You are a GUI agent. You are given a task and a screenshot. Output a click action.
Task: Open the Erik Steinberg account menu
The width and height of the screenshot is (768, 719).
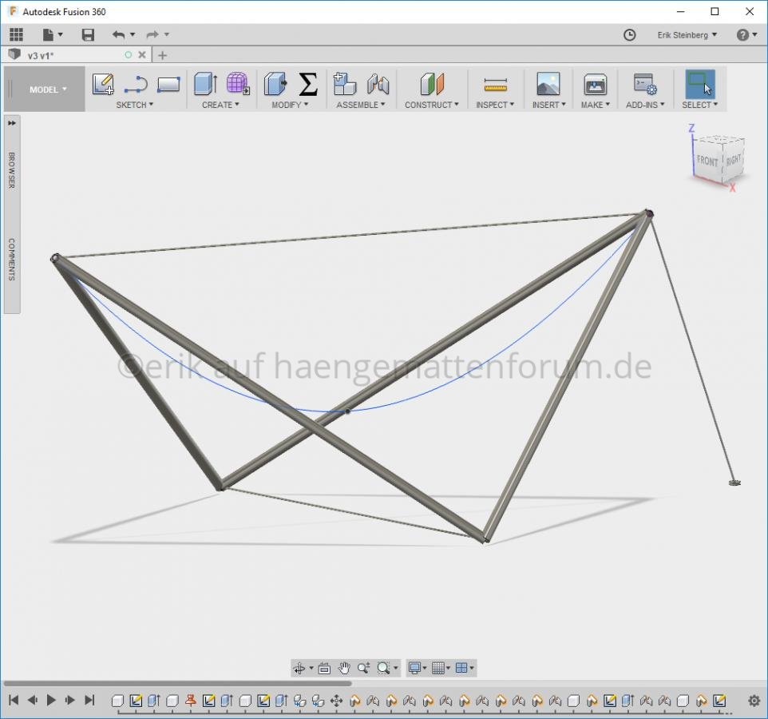687,35
